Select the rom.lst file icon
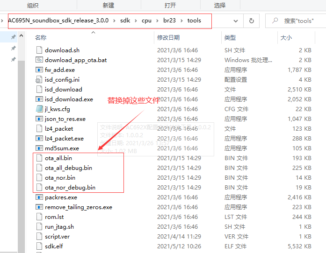This screenshot has height=253, width=326. tap(39, 217)
